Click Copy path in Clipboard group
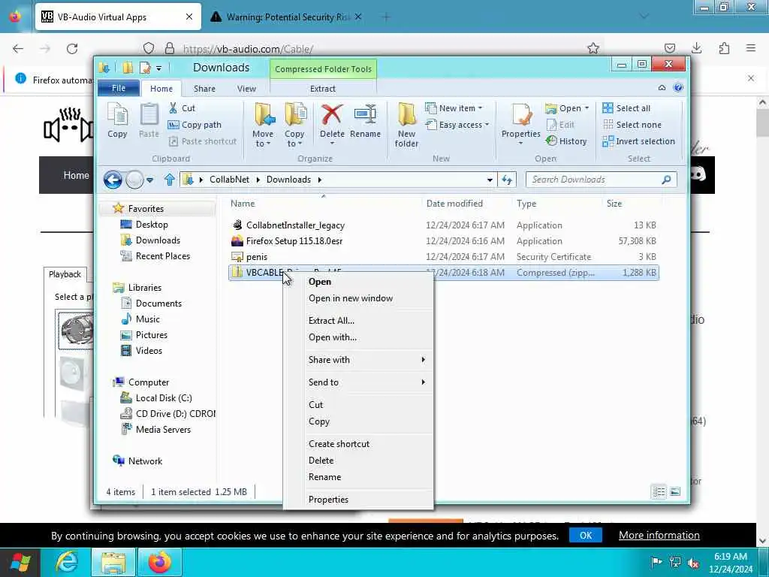 coord(195,125)
